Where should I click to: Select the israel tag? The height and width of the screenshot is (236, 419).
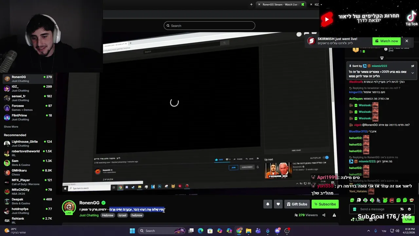tap(122, 215)
